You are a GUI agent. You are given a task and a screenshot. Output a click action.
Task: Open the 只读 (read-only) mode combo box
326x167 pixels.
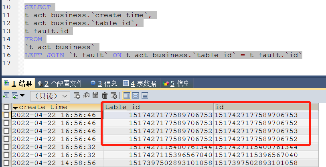click(50, 96)
